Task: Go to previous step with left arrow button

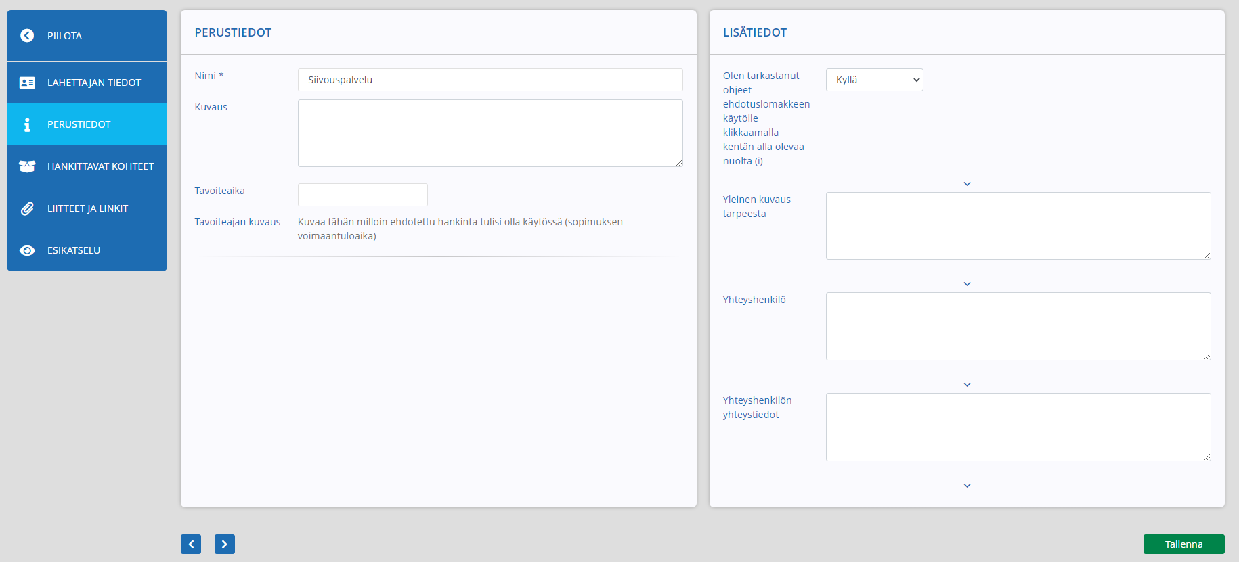Action: 191,544
